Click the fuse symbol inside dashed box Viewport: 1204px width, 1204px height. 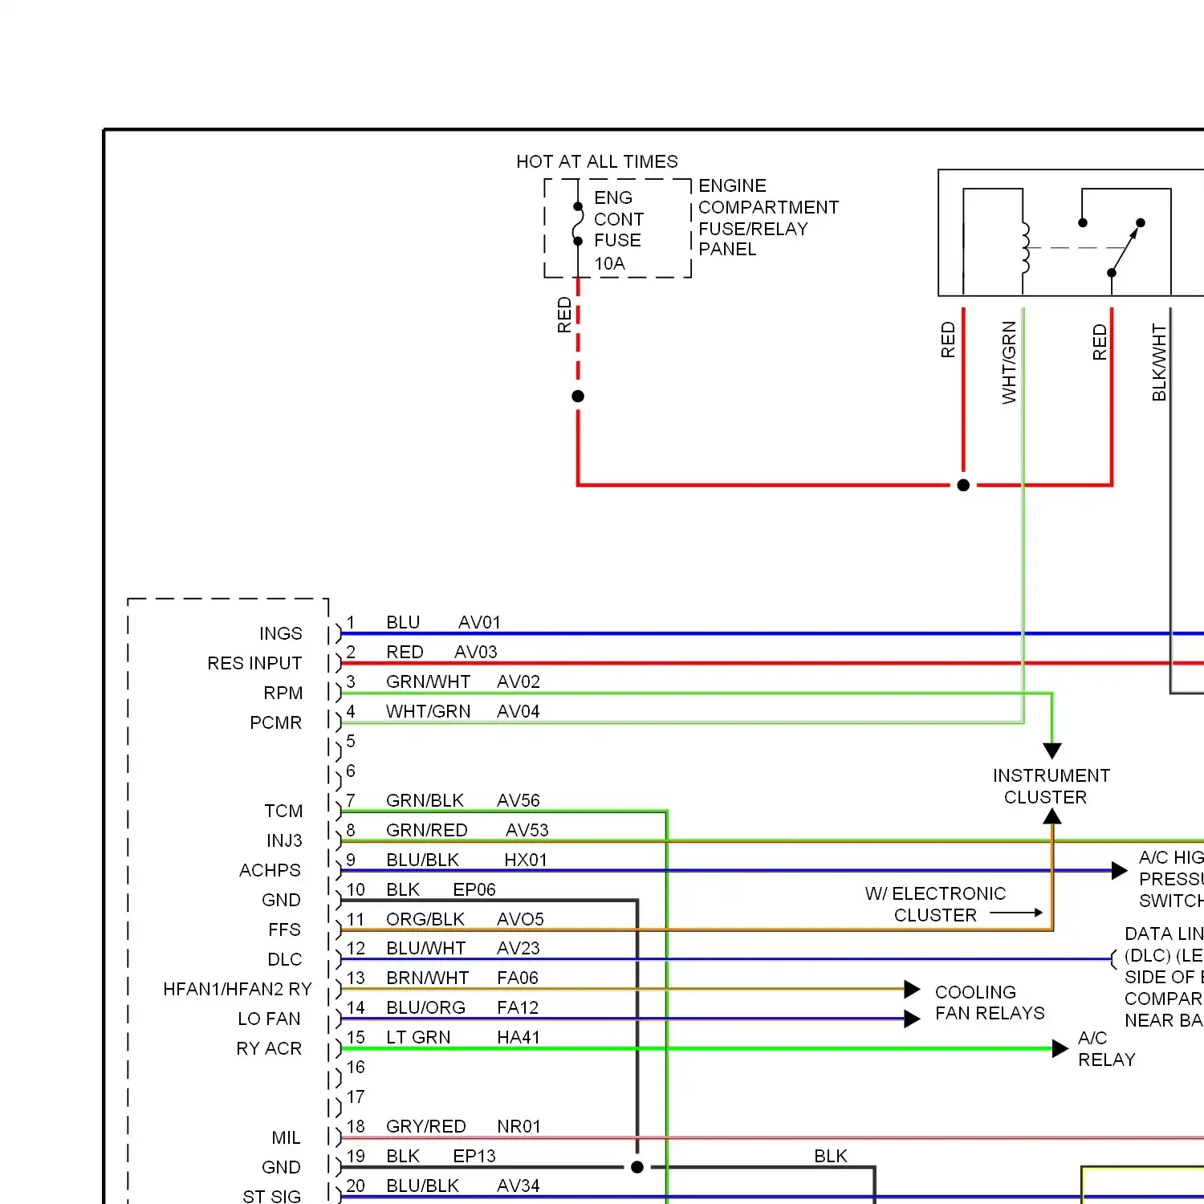point(578,224)
